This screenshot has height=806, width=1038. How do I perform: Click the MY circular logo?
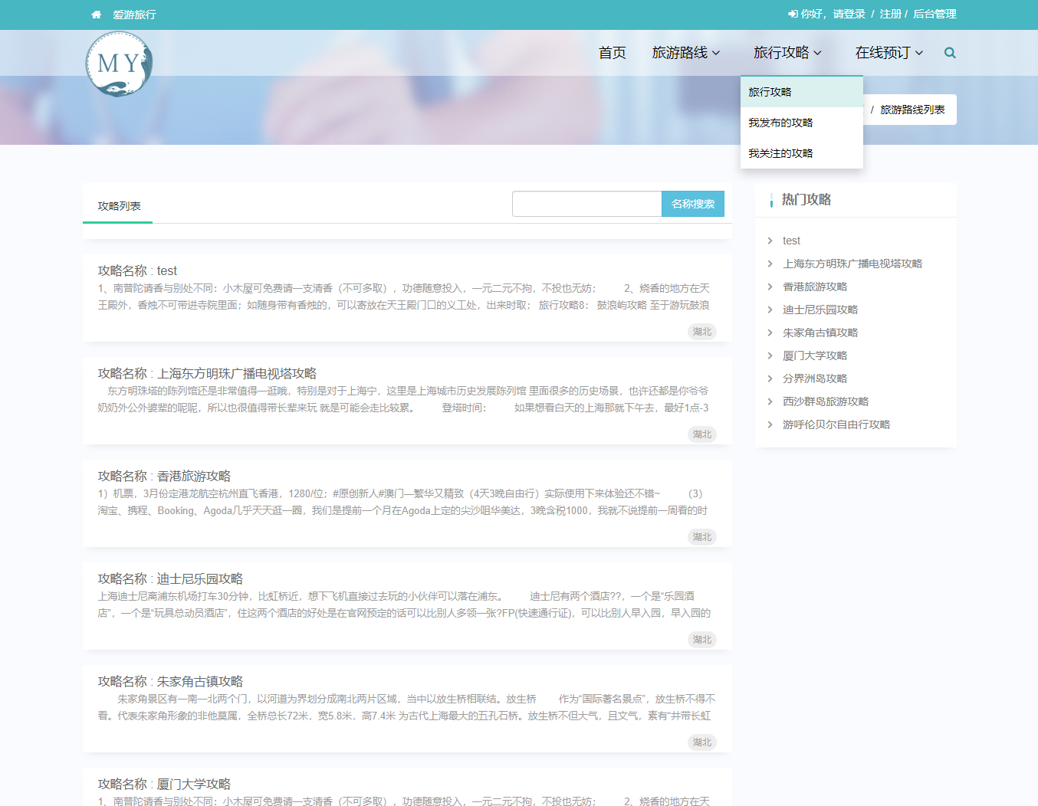(x=120, y=64)
